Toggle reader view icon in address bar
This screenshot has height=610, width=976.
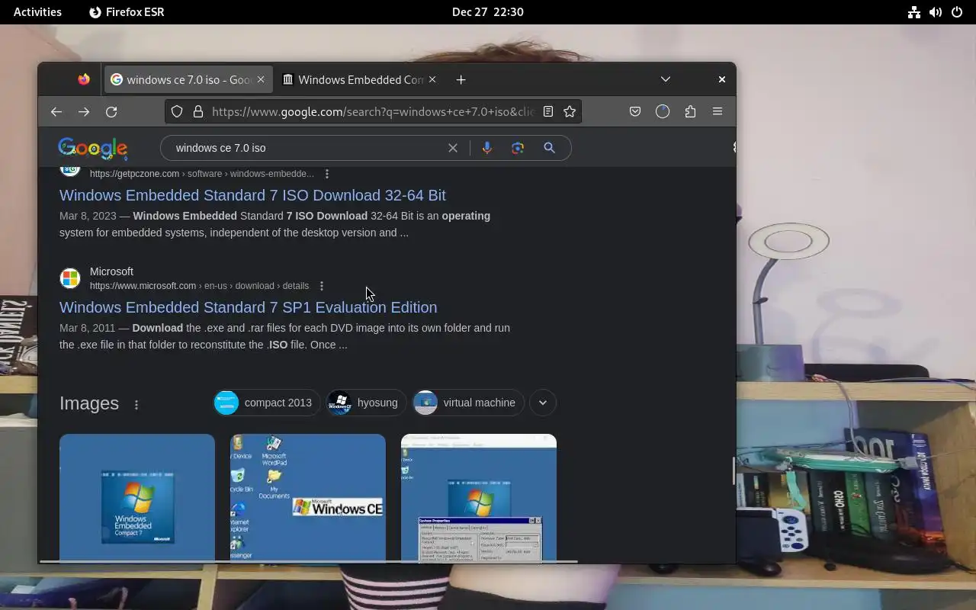(x=547, y=111)
